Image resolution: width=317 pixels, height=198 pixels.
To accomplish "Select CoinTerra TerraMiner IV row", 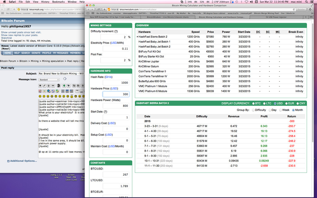I will [x=221, y=76].
